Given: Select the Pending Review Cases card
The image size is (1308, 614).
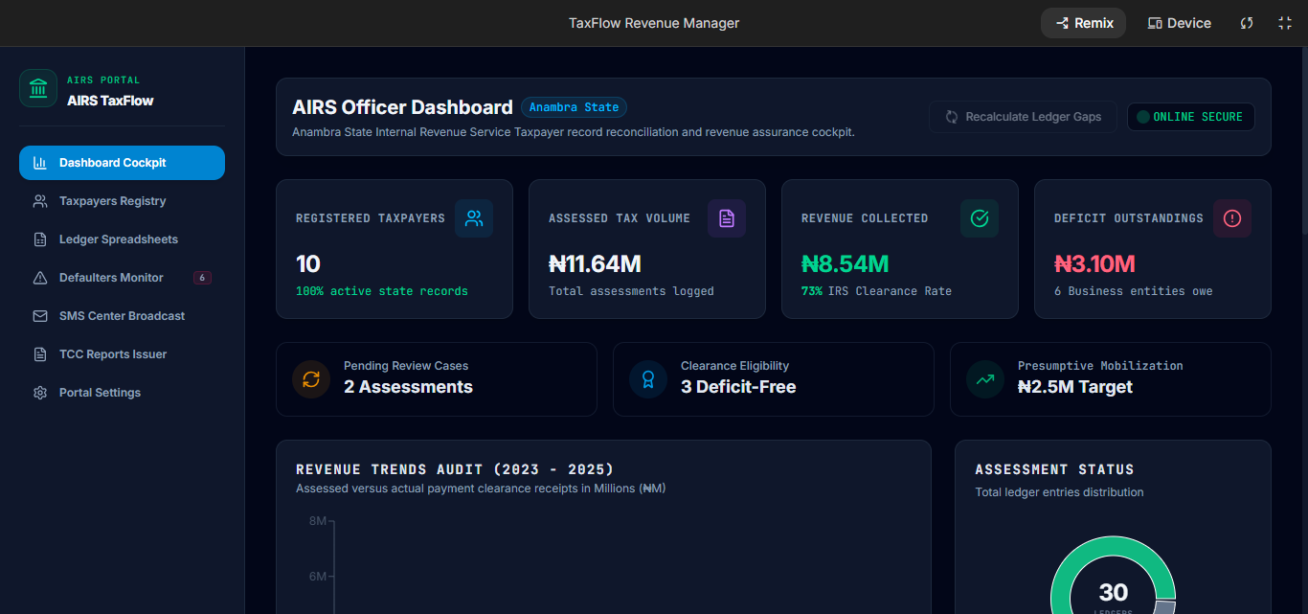Looking at the screenshot, I should (436, 379).
